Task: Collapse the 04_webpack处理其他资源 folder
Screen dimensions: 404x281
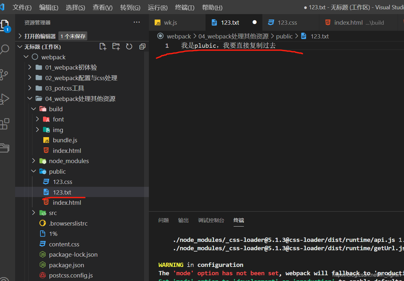Action: (x=82, y=99)
